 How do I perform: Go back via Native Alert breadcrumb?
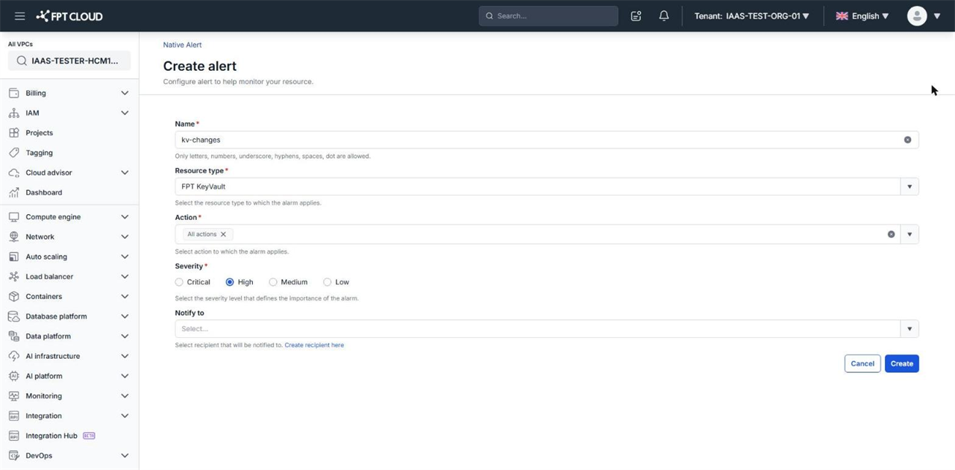(182, 45)
